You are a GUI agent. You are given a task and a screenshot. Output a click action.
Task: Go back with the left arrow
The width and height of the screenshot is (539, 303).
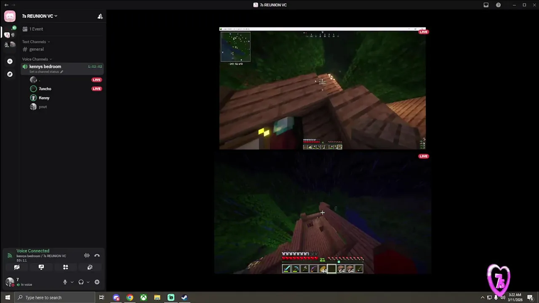point(6,5)
